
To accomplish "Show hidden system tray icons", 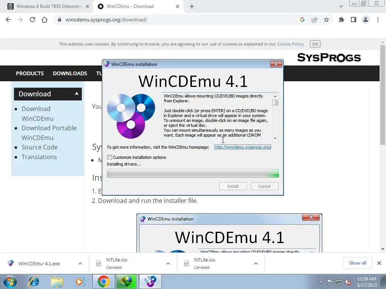I will click(320, 282).
